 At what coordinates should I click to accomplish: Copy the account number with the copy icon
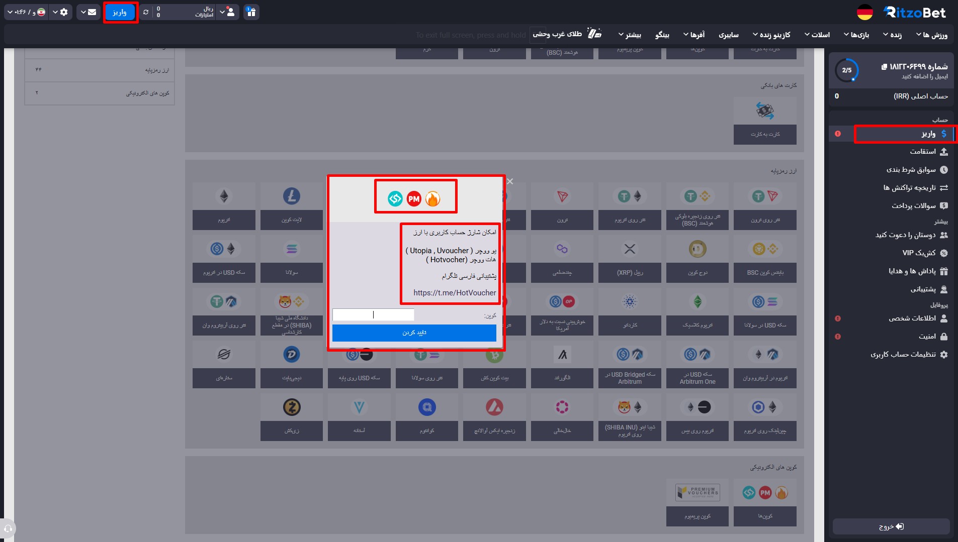[884, 67]
